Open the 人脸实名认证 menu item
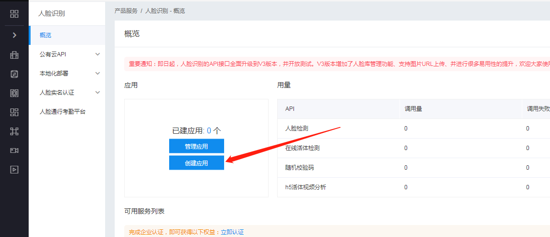This screenshot has width=550, height=237. (x=67, y=93)
